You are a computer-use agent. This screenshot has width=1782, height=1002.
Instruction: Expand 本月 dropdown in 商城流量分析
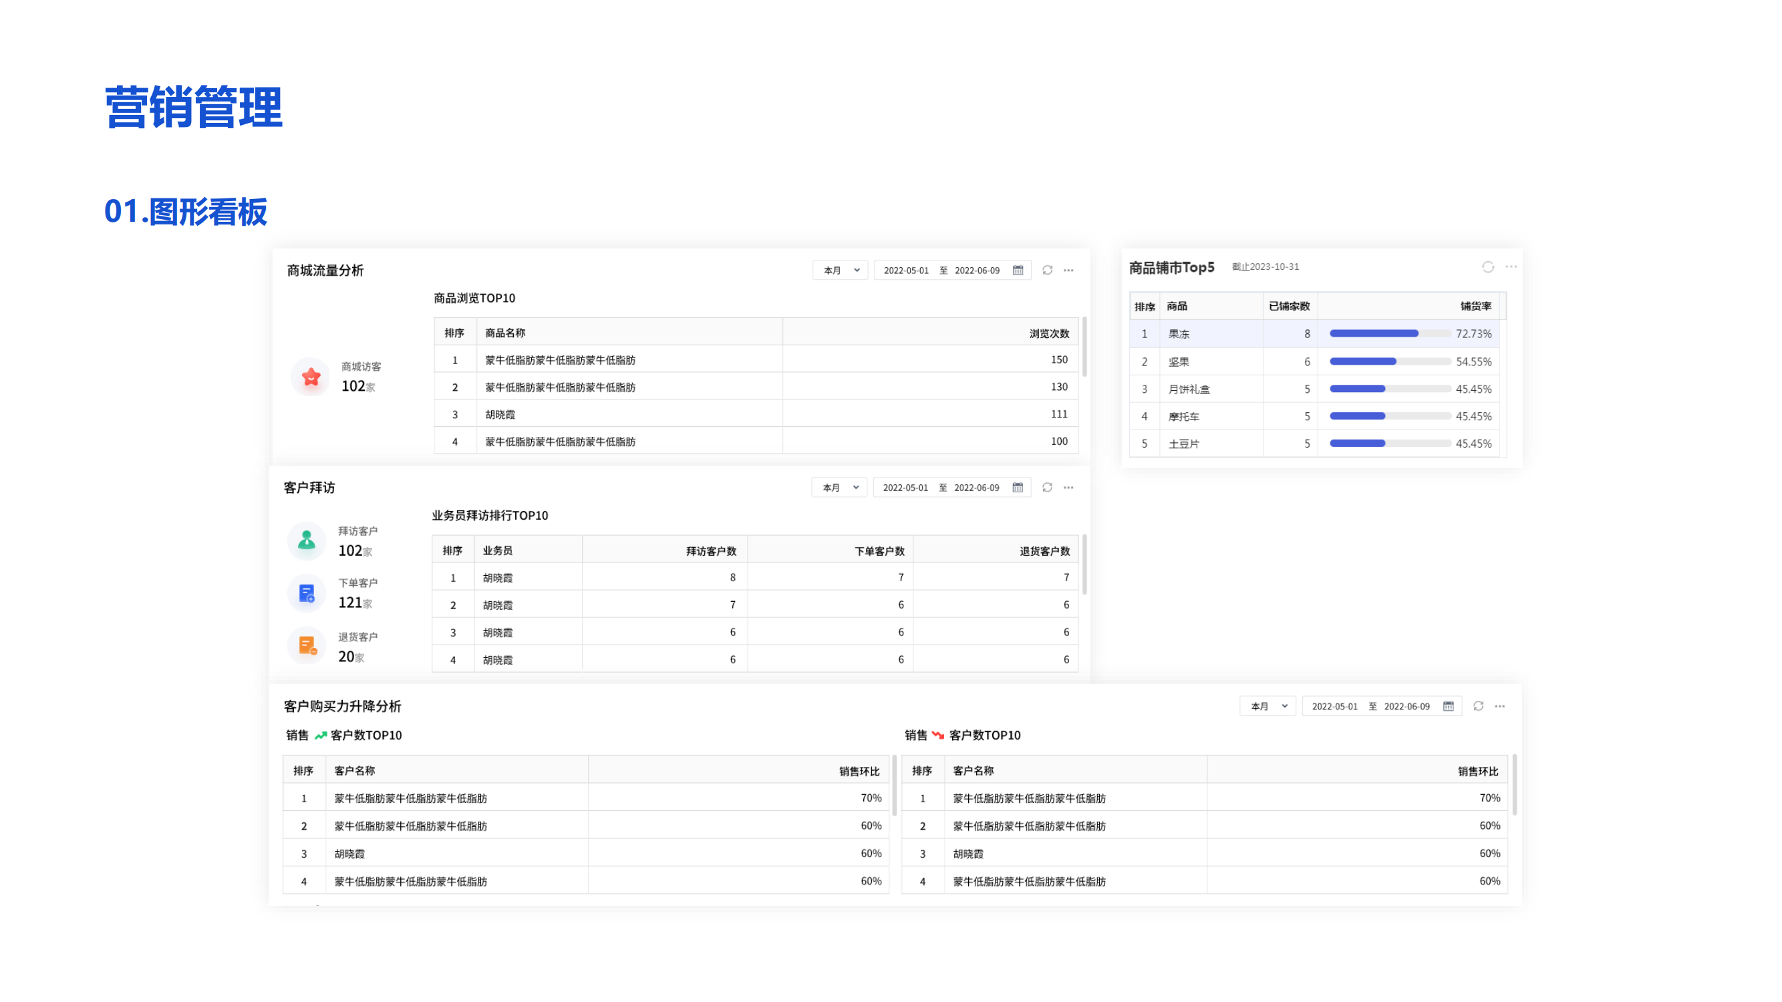coord(841,271)
